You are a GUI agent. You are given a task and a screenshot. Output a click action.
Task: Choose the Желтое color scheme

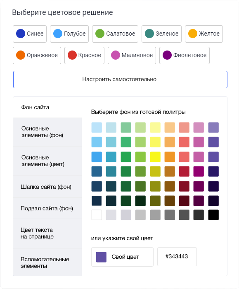tap(204, 34)
